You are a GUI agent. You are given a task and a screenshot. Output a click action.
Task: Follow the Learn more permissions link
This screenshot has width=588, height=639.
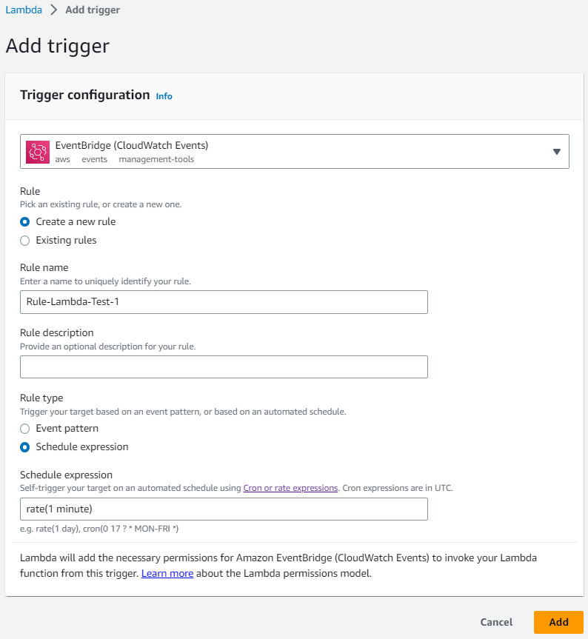(167, 574)
